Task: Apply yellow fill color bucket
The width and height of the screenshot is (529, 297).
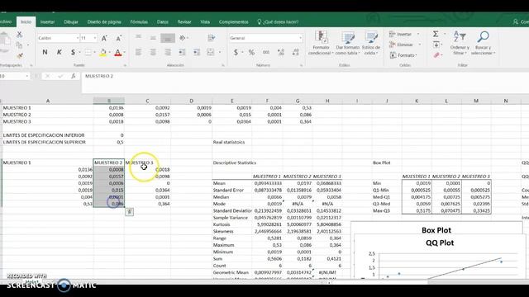Action: pyautogui.click(x=102, y=53)
